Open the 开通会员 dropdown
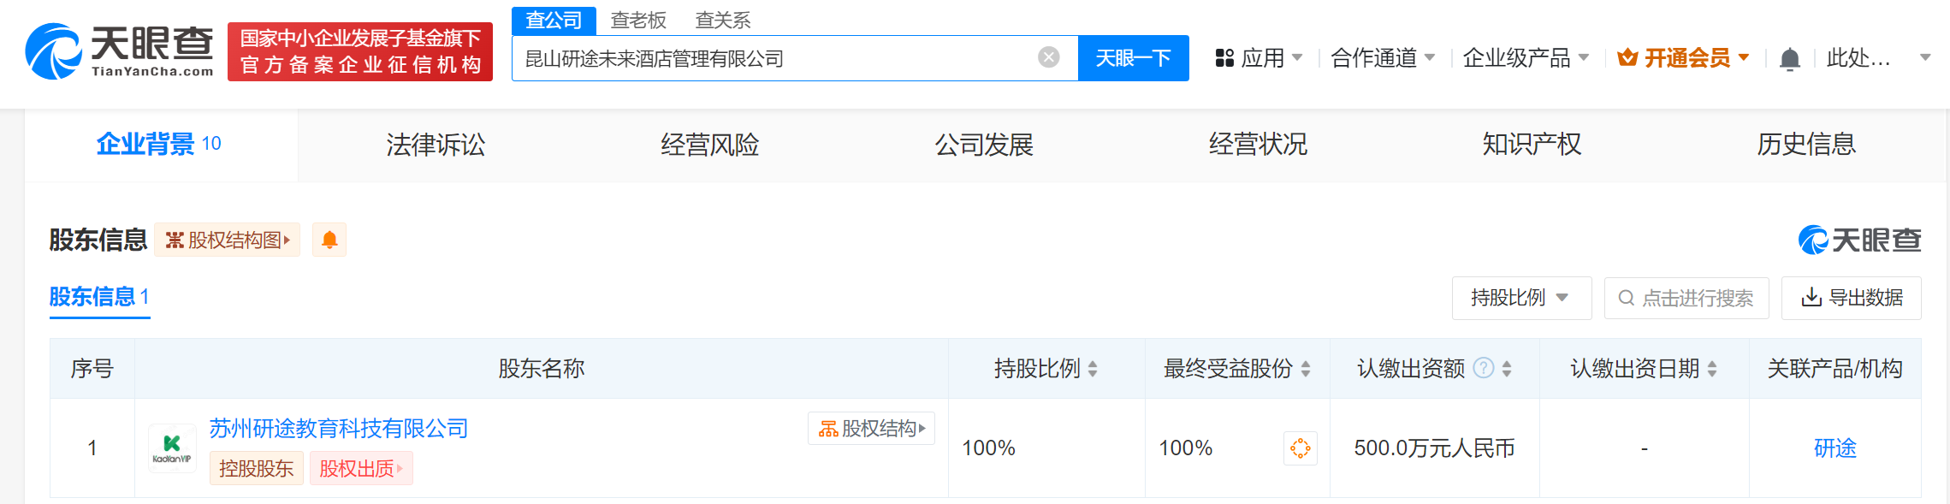Screen dimensions: 1950x504 pyautogui.click(x=1683, y=58)
